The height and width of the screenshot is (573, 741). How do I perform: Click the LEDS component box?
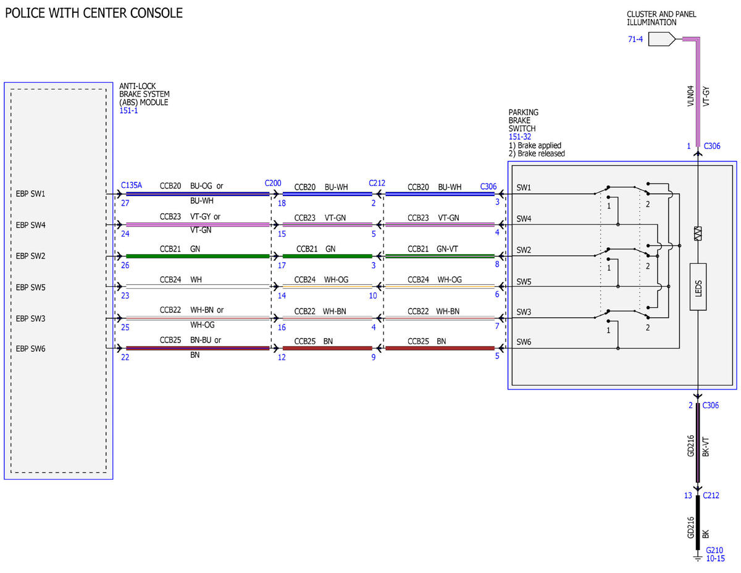click(698, 286)
